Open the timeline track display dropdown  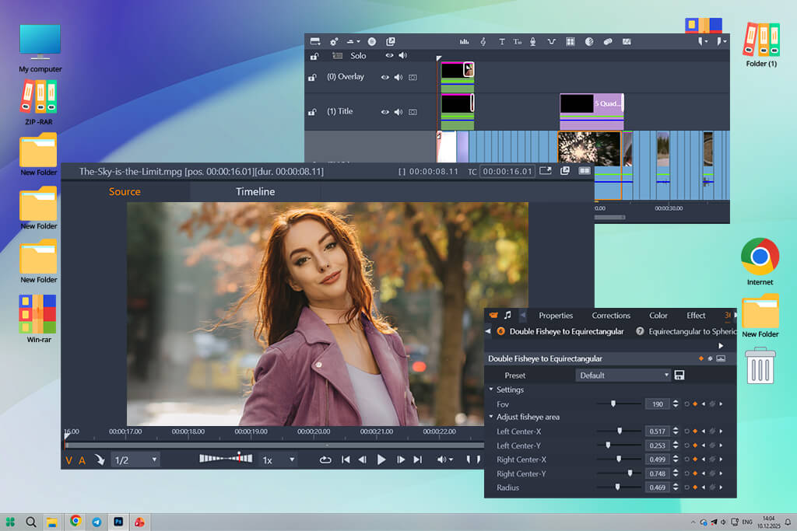pos(353,42)
